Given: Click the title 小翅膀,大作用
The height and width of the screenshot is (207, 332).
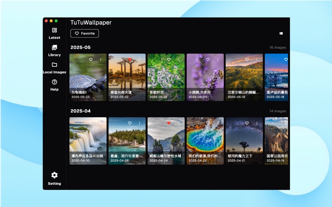Looking at the screenshot, I should point(200,92).
